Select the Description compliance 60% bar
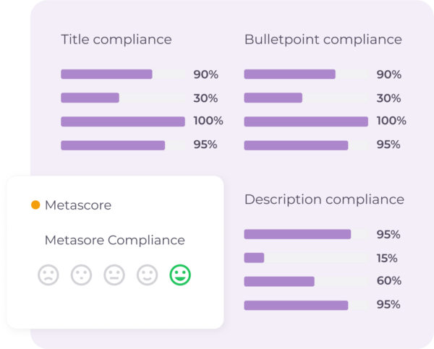 (x=279, y=281)
